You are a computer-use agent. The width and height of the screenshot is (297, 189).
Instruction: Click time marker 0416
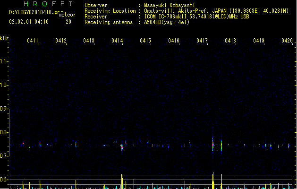[x=174, y=41]
